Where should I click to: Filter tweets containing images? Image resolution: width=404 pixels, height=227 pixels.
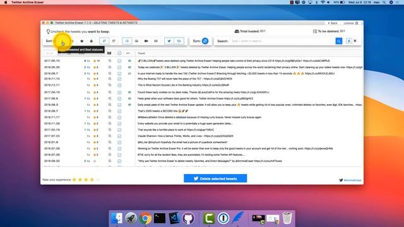pos(136,41)
